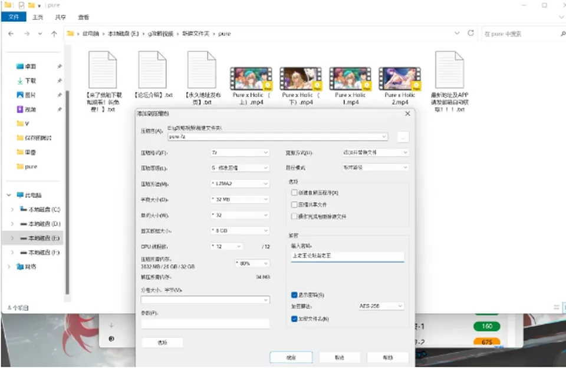Screen dimensions: 566x368
Task: Switch to the 查看 (View) ribbon tab
Action: click(83, 17)
